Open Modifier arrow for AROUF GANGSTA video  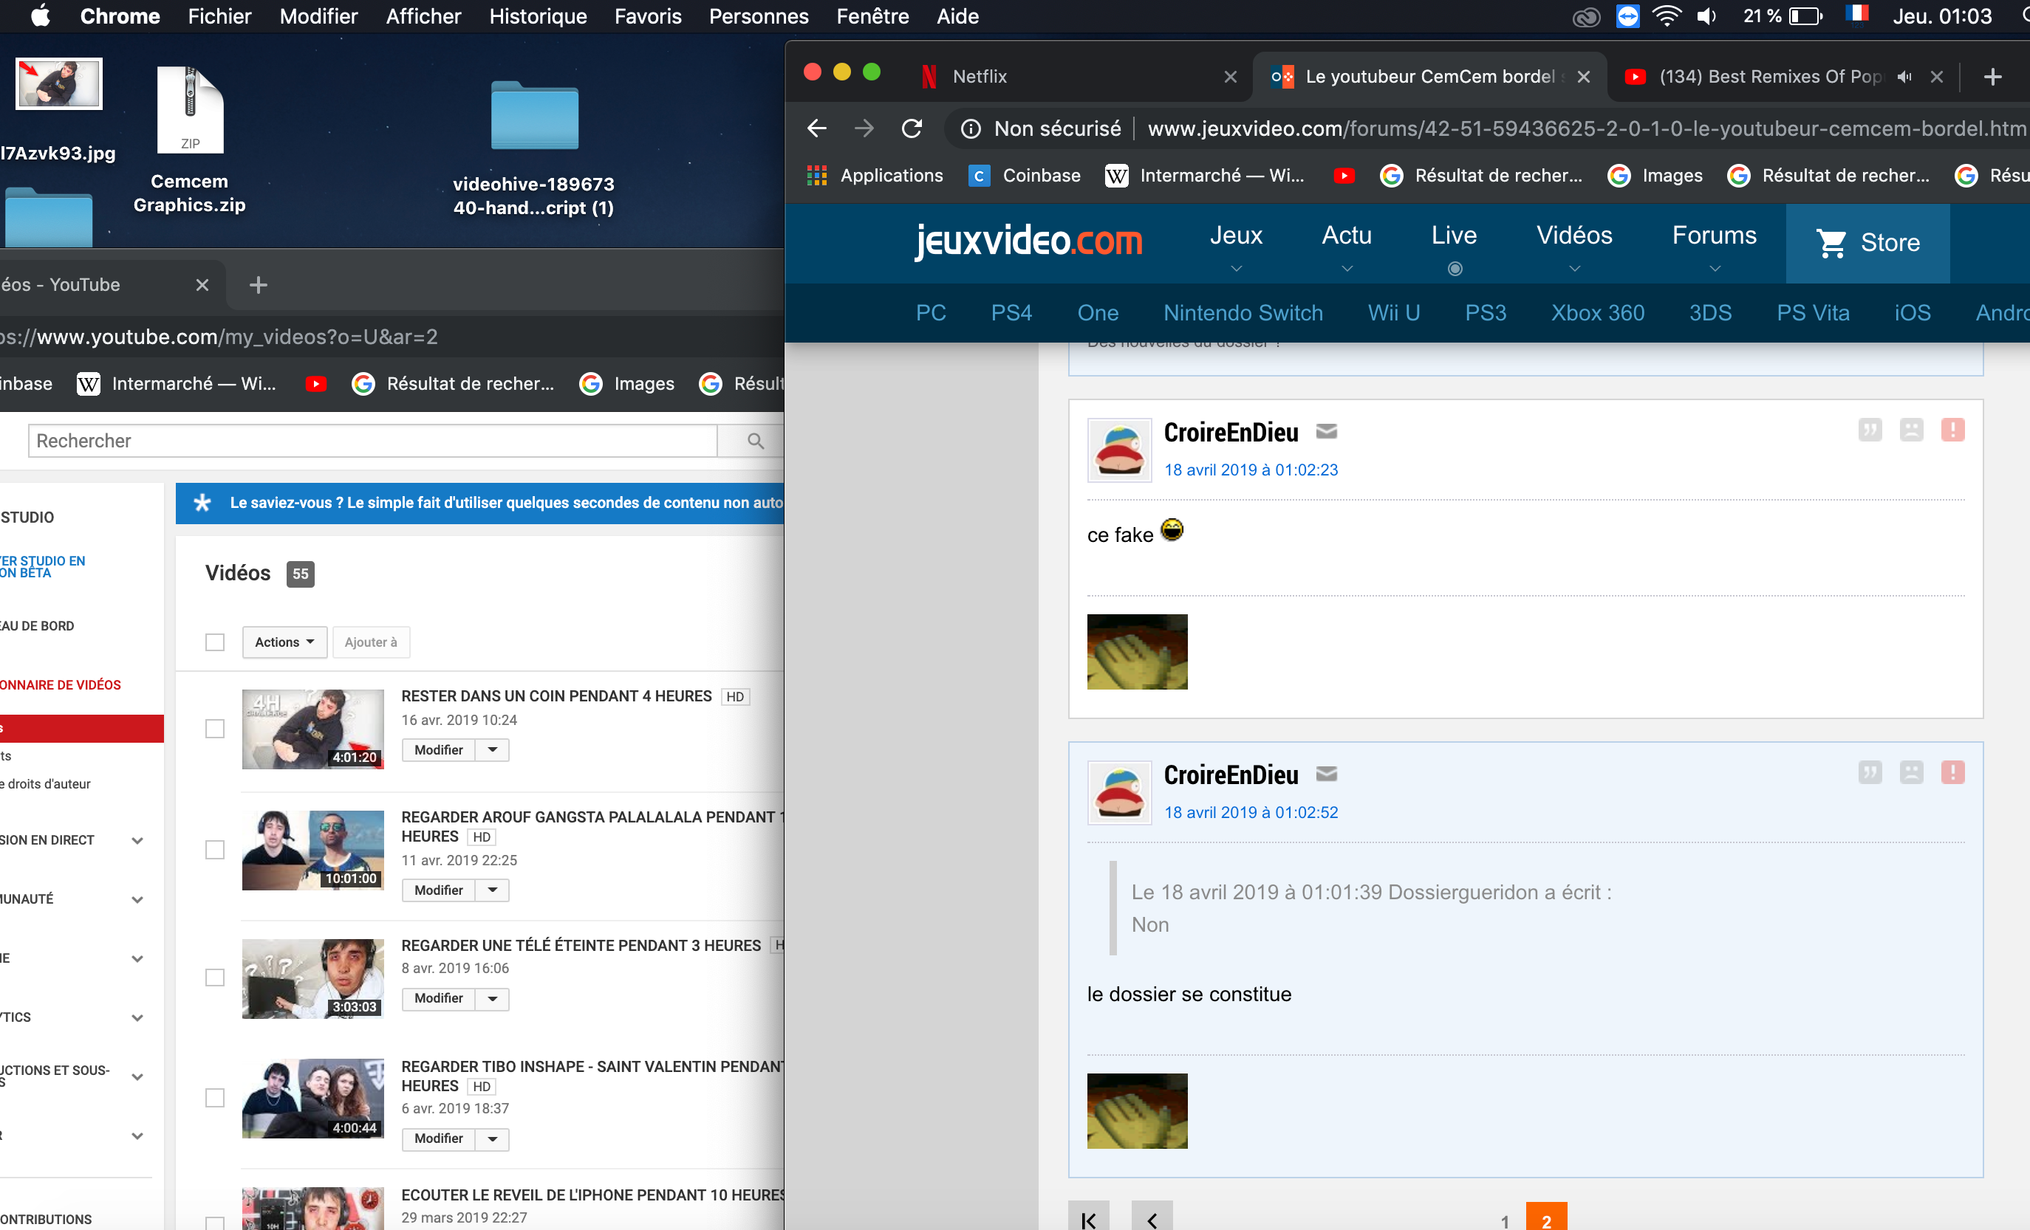493,890
